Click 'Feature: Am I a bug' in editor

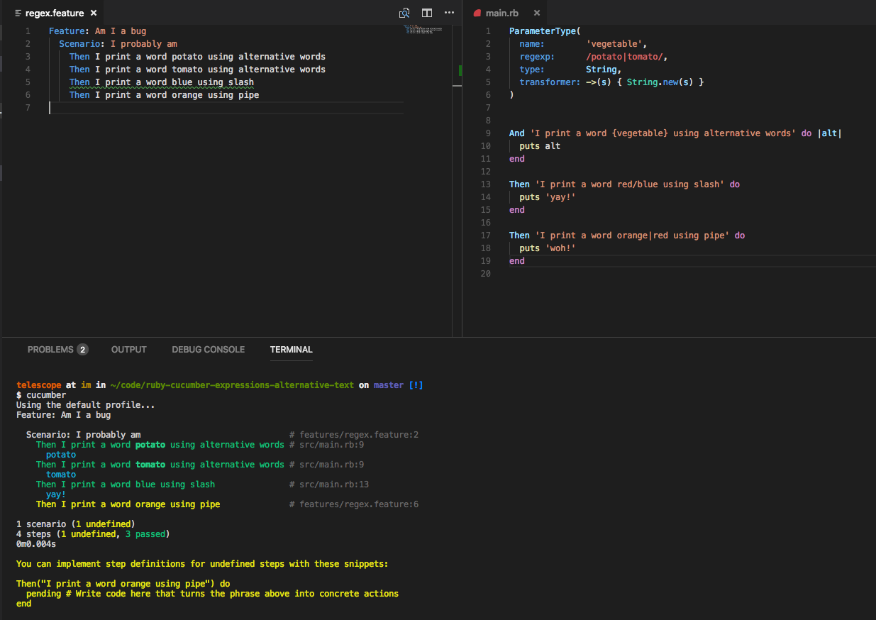pyautogui.click(x=97, y=31)
